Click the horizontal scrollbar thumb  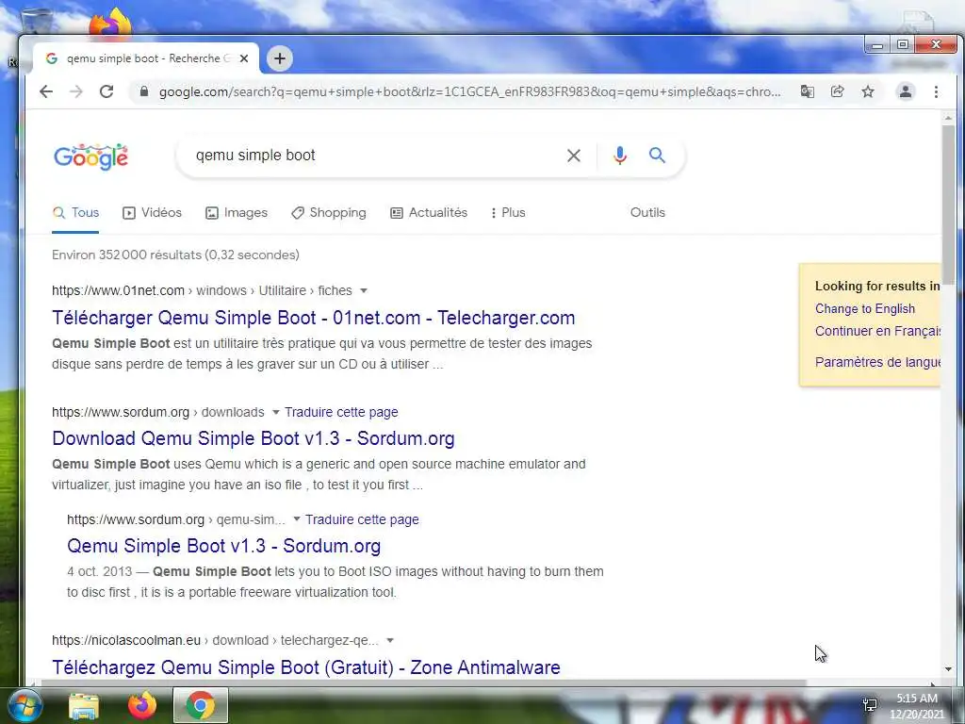pos(423,683)
